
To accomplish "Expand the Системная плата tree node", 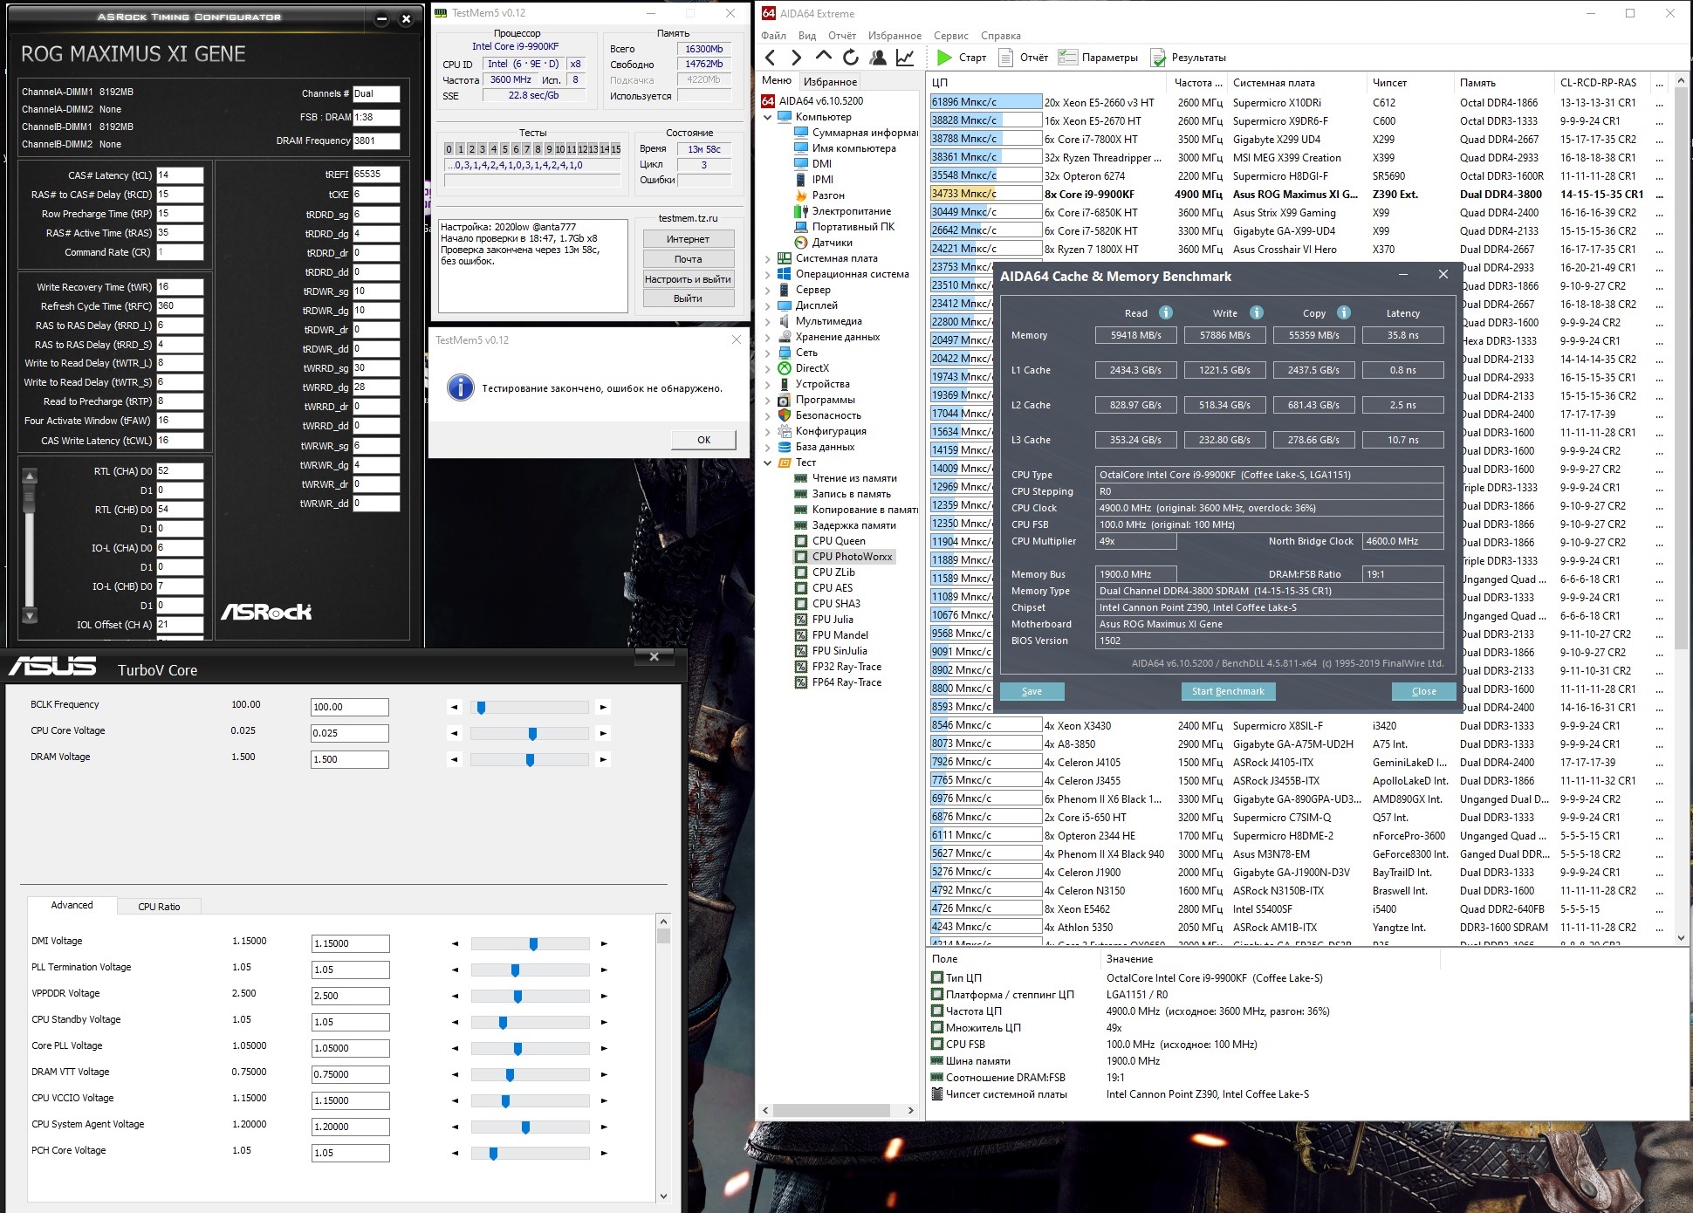I will (768, 258).
